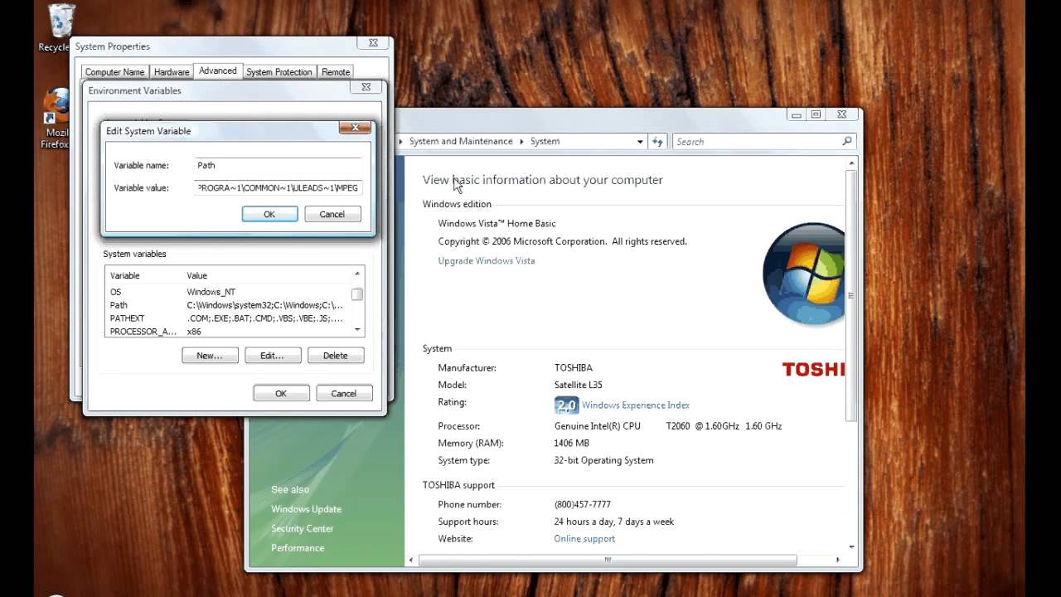1061x597 pixels.
Task: Open the Windows Experience Index link
Action: click(636, 405)
